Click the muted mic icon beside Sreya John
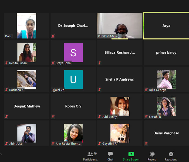 click(53, 63)
